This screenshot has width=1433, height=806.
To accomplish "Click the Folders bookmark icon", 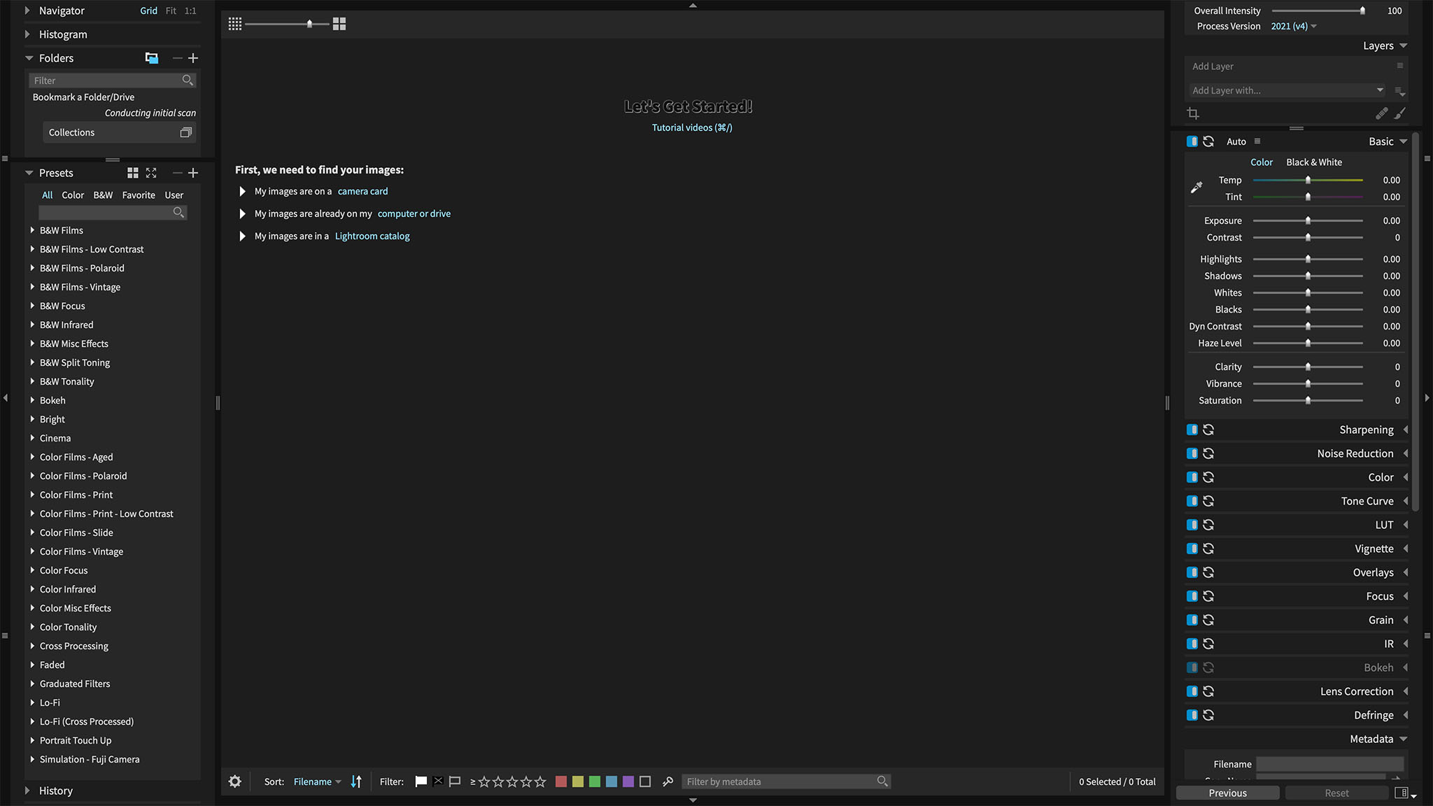I will 152,58.
